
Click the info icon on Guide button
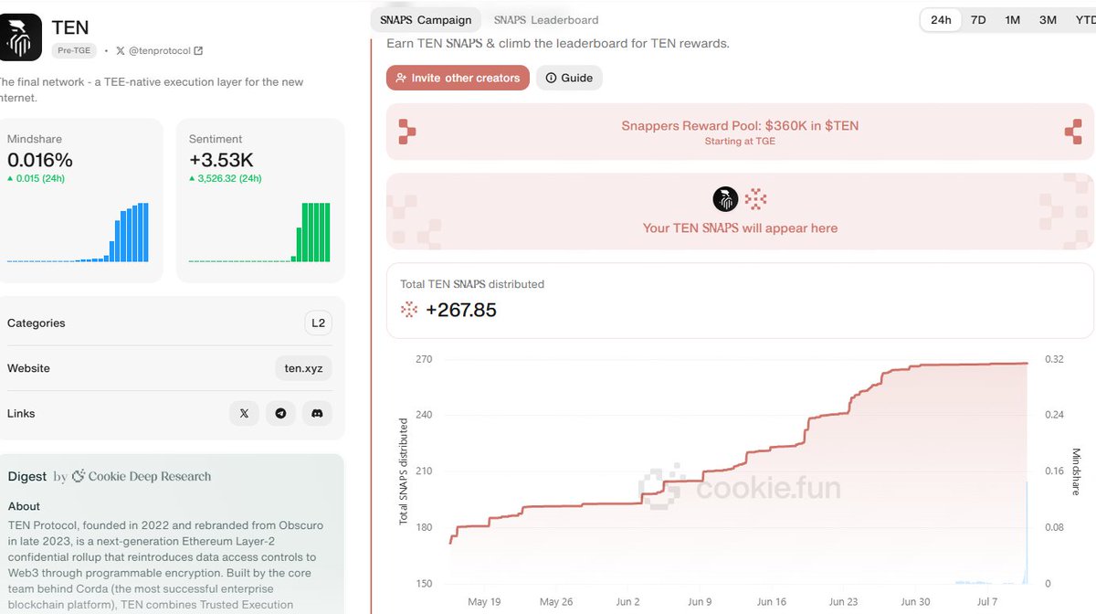click(x=551, y=78)
